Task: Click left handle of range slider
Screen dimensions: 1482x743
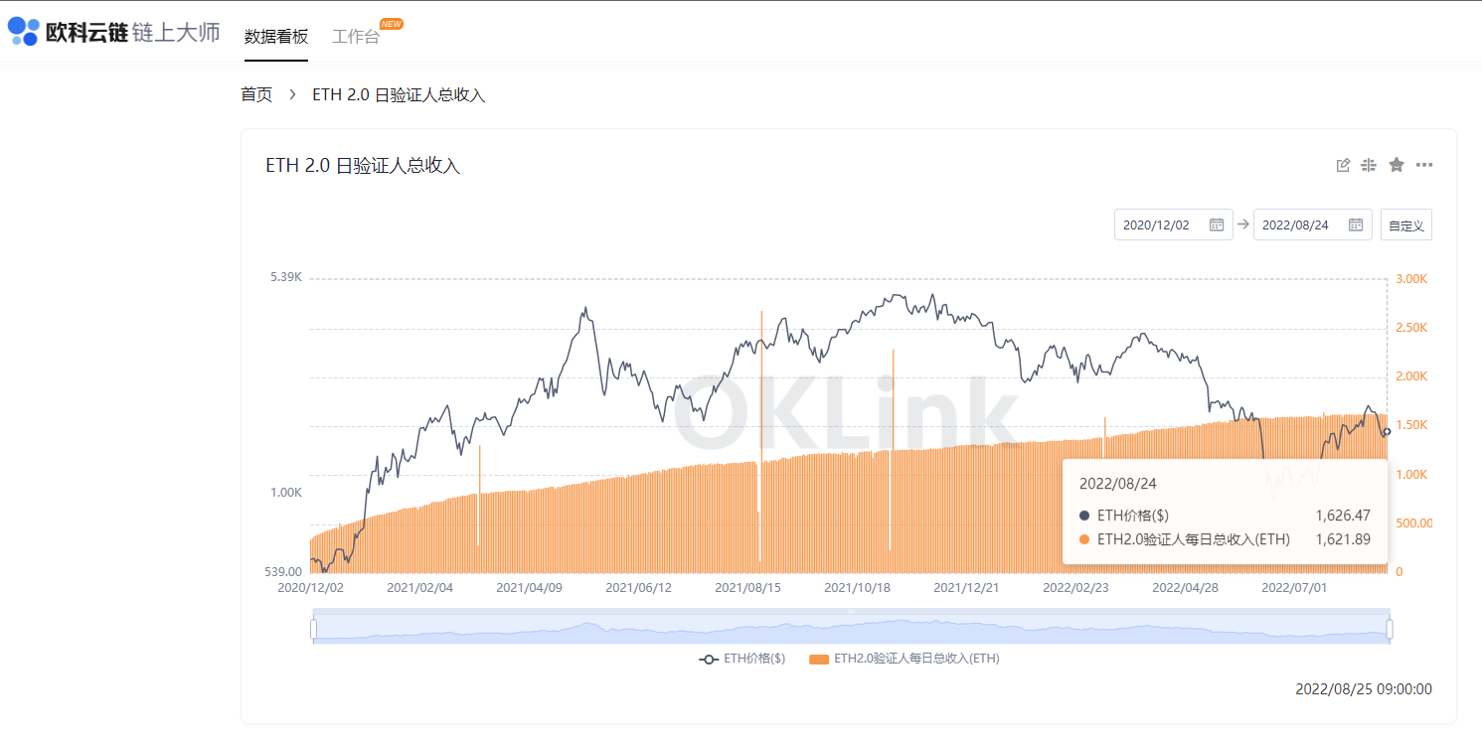Action: point(313,629)
